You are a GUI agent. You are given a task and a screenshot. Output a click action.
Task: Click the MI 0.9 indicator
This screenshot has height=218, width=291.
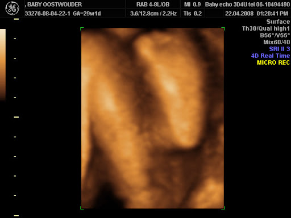192,5
